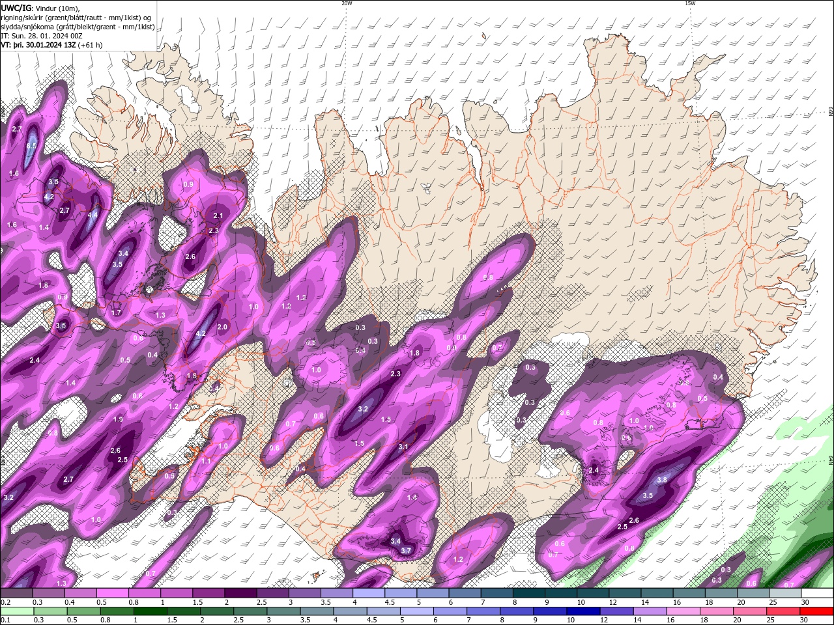Select the pale green rain legend swatch labelled 0.1
834x625 pixels.
pyautogui.click(x=16, y=611)
